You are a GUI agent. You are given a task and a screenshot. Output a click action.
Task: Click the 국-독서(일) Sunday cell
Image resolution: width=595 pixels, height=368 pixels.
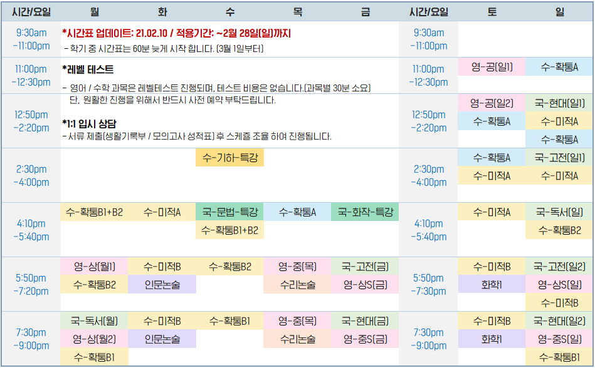559,213
